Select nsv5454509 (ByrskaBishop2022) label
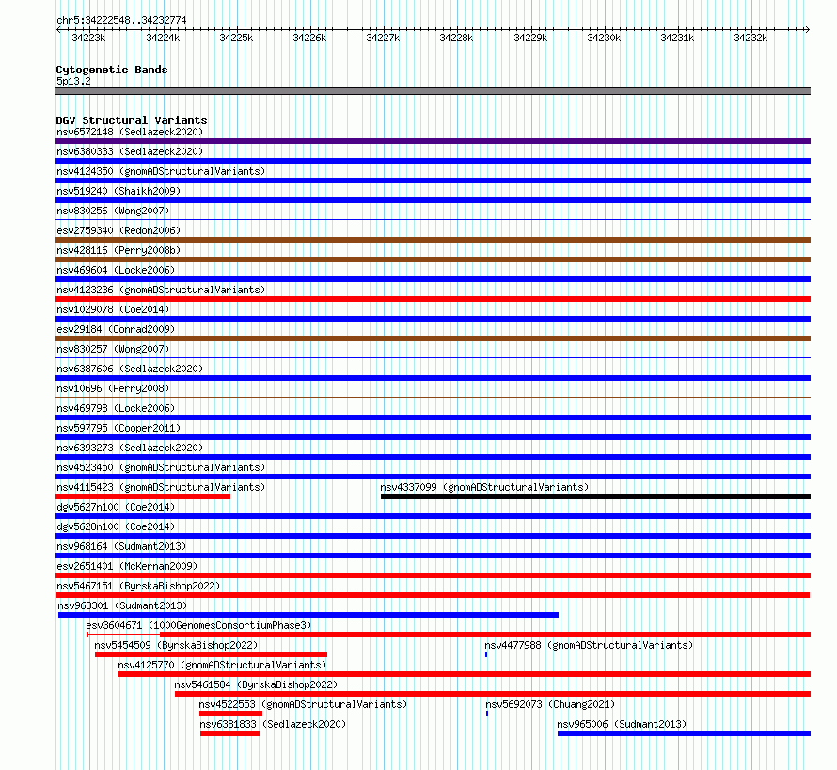 click(176, 645)
